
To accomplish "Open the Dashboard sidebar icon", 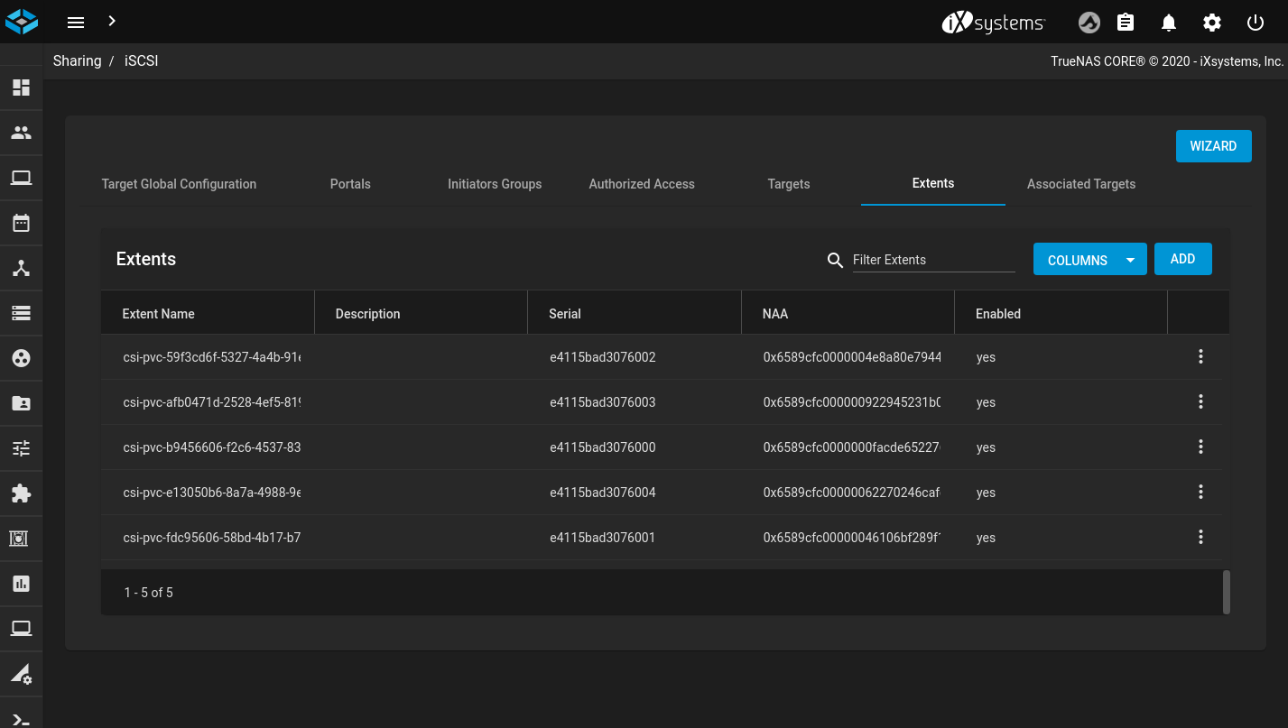I will (21, 88).
